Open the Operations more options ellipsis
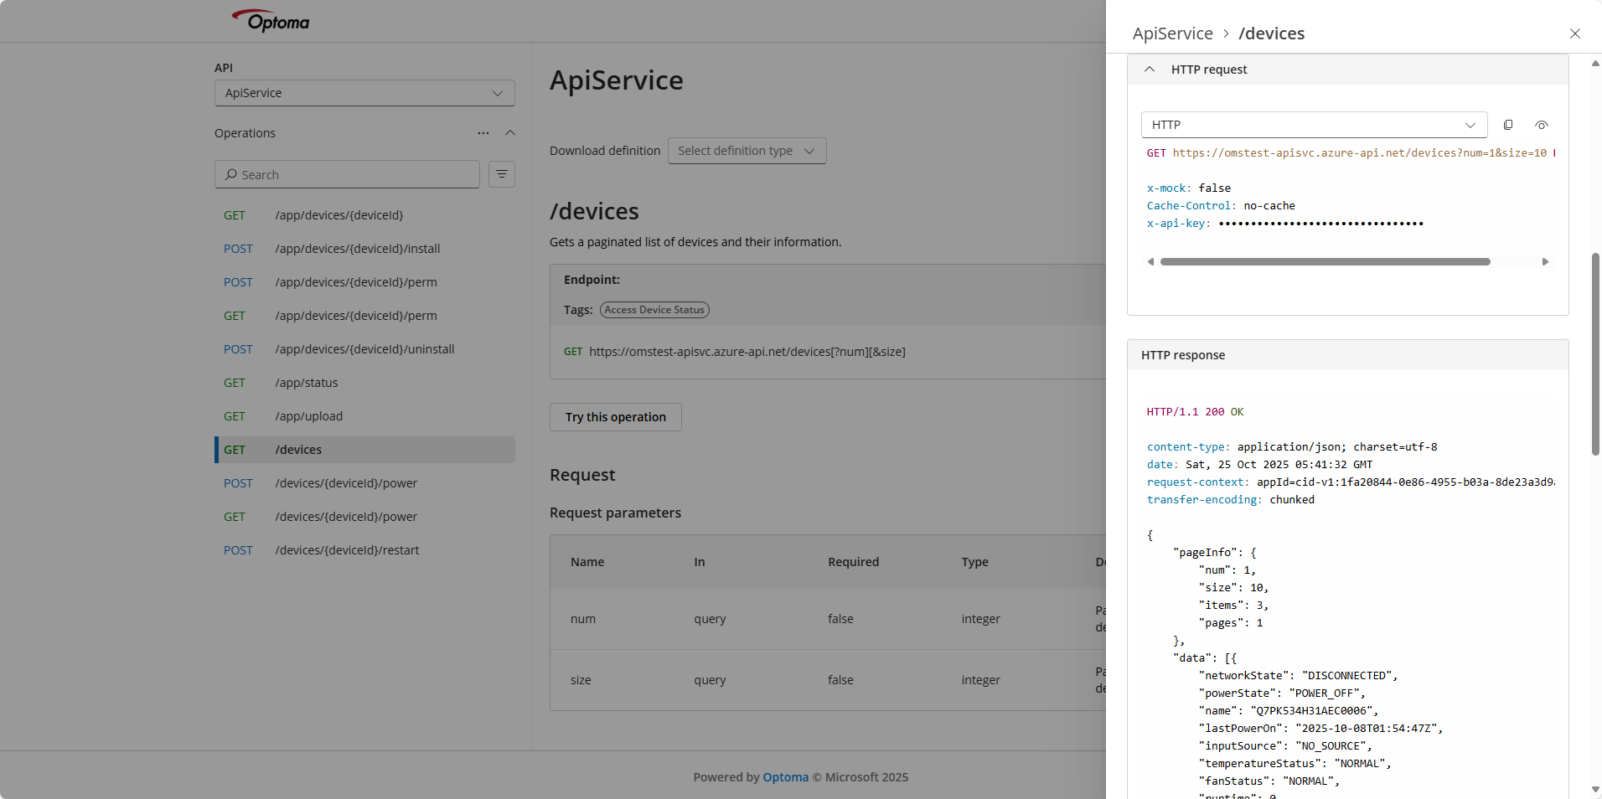Image resolution: width=1602 pixels, height=799 pixels. (483, 133)
